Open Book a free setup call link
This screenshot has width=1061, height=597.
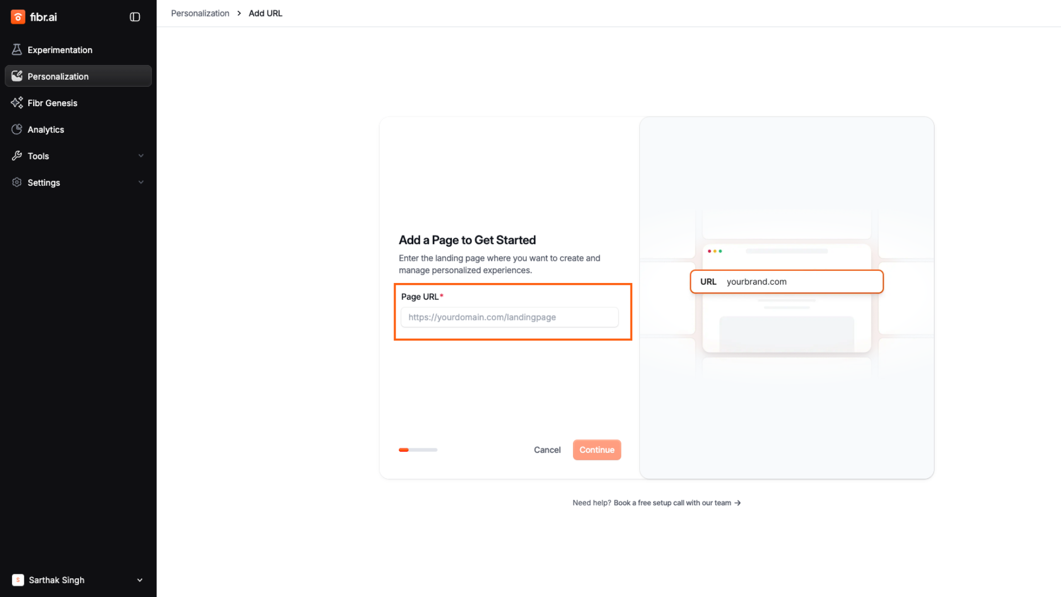[x=677, y=503]
